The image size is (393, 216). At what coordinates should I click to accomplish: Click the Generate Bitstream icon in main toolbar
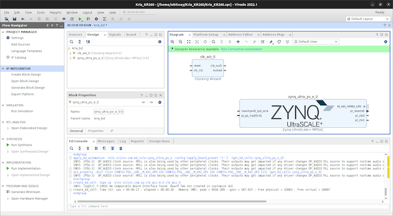tap(88, 19)
